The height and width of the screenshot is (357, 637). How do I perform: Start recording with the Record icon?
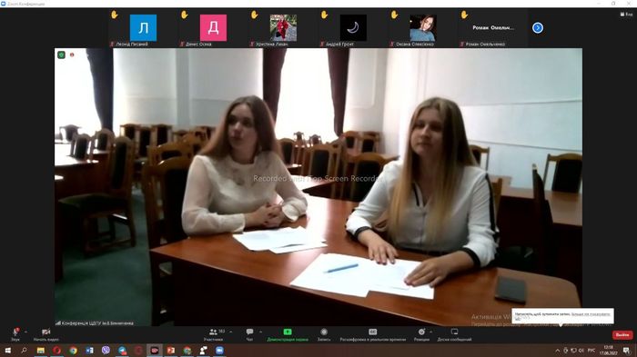pyautogui.click(x=324, y=332)
